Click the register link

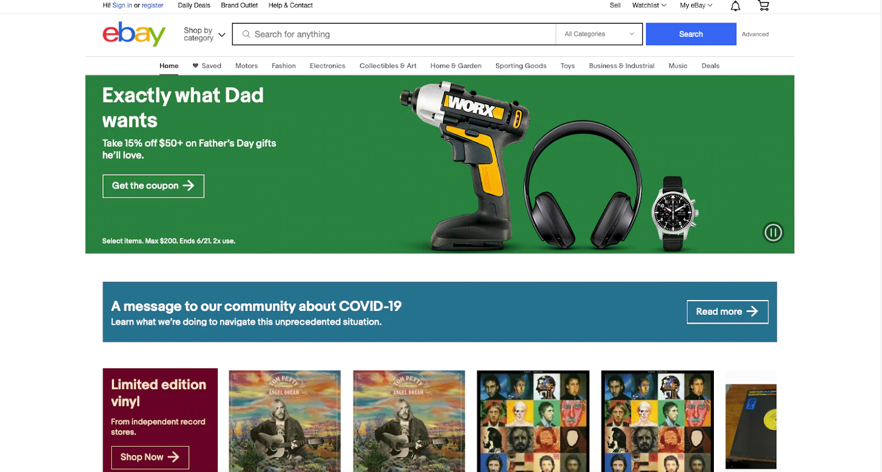tap(153, 6)
